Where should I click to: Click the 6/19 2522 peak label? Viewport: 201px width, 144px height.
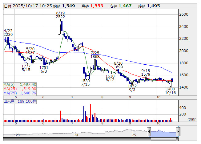point(60,15)
